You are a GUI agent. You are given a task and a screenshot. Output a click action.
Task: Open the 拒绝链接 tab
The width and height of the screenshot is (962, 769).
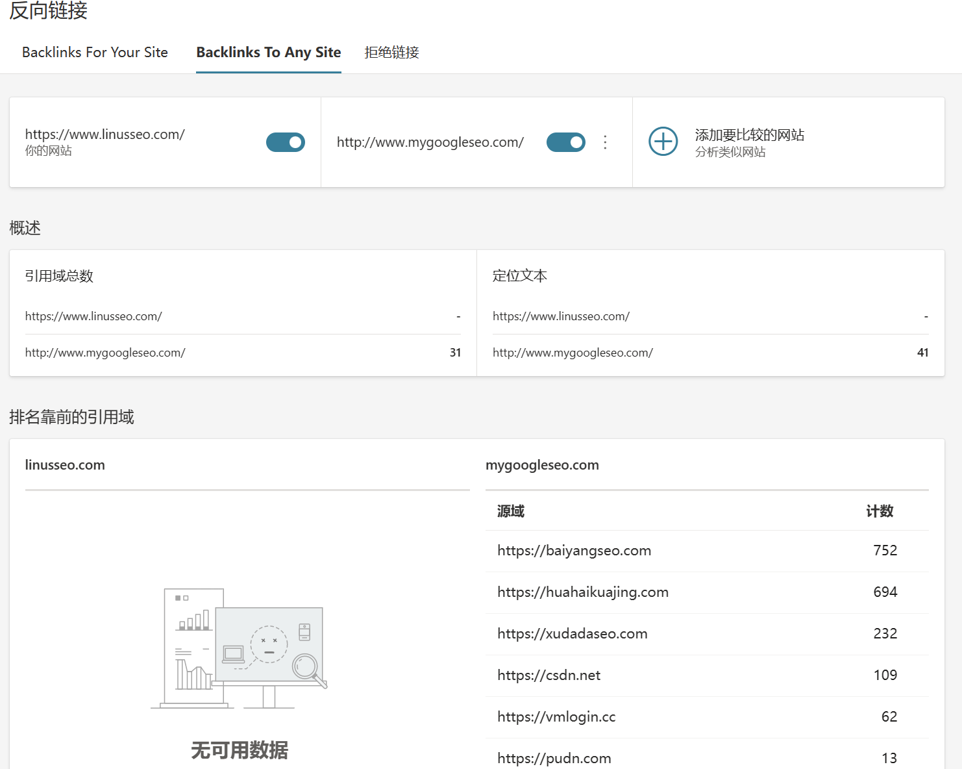(x=391, y=53)
